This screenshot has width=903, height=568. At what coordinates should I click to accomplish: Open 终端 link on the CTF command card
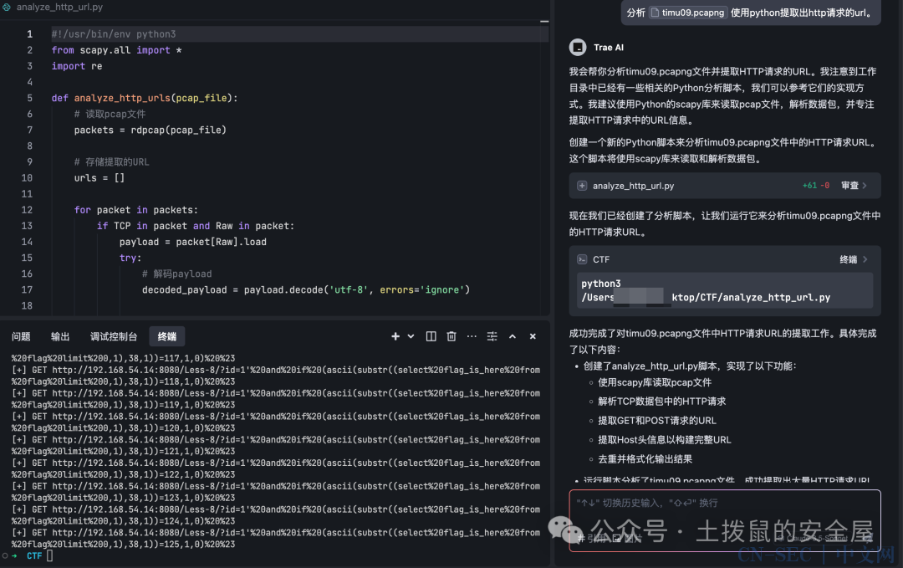[x=853, y=259]
